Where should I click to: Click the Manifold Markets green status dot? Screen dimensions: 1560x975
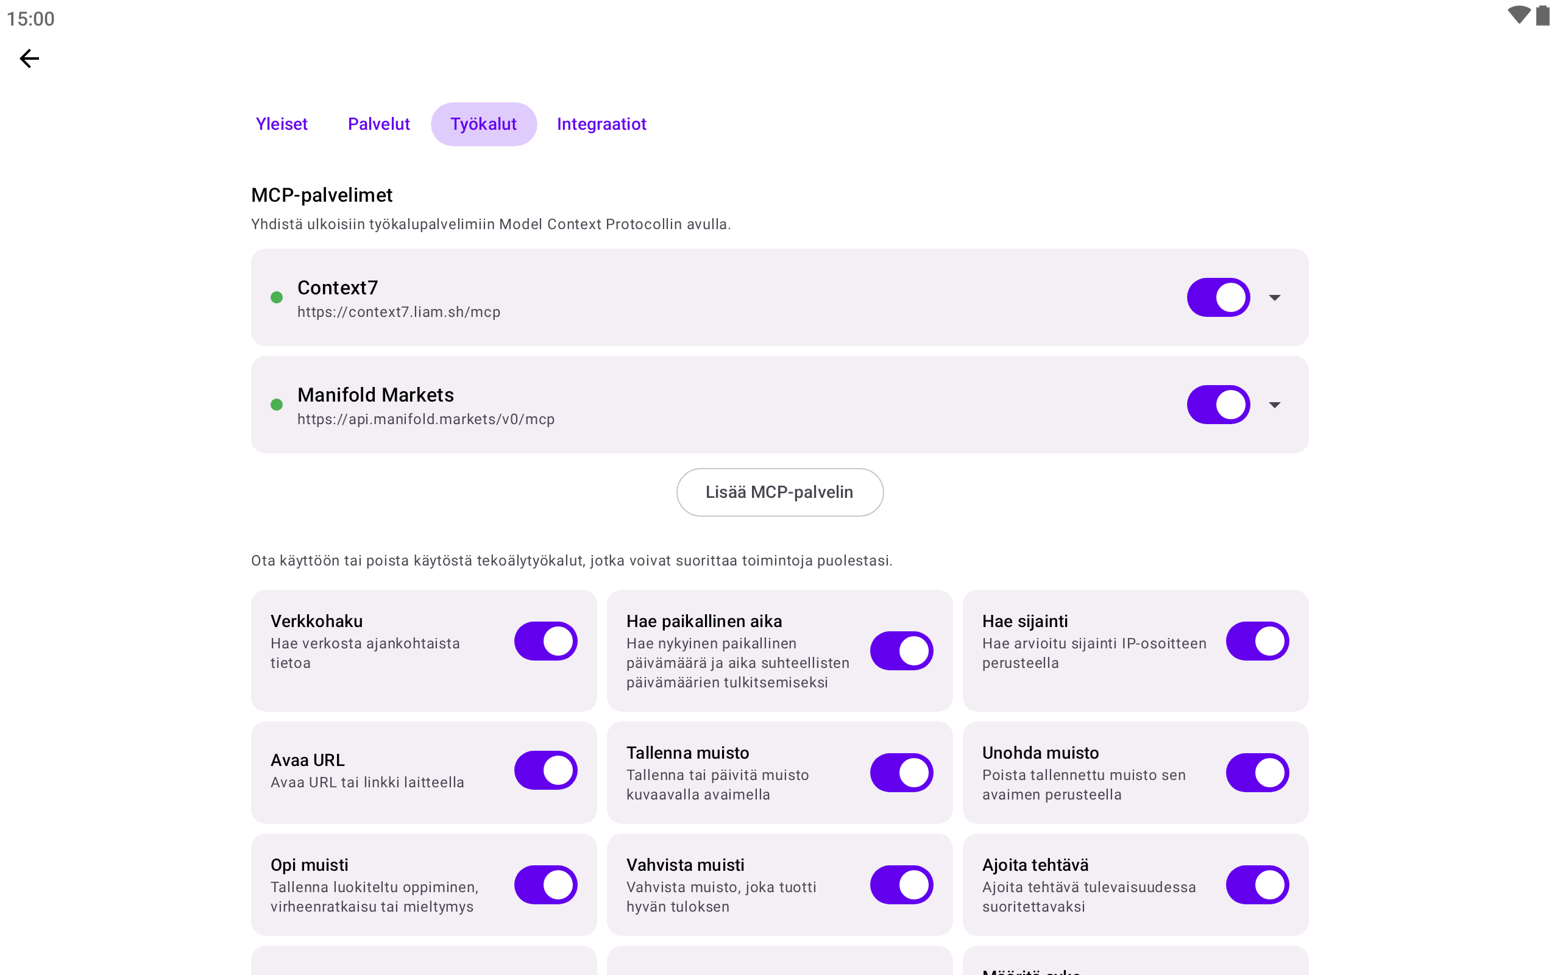(277, 404)
